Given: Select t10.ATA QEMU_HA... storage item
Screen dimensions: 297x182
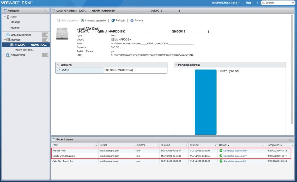Looking at the screenshot, I should pyautogui.click(x=26, y=45).
